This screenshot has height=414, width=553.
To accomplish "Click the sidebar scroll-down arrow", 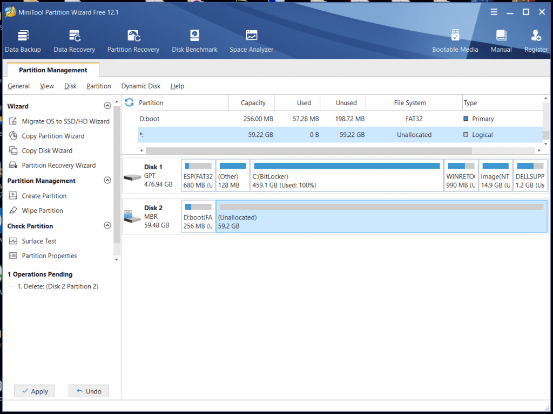I will coord(117,260).
